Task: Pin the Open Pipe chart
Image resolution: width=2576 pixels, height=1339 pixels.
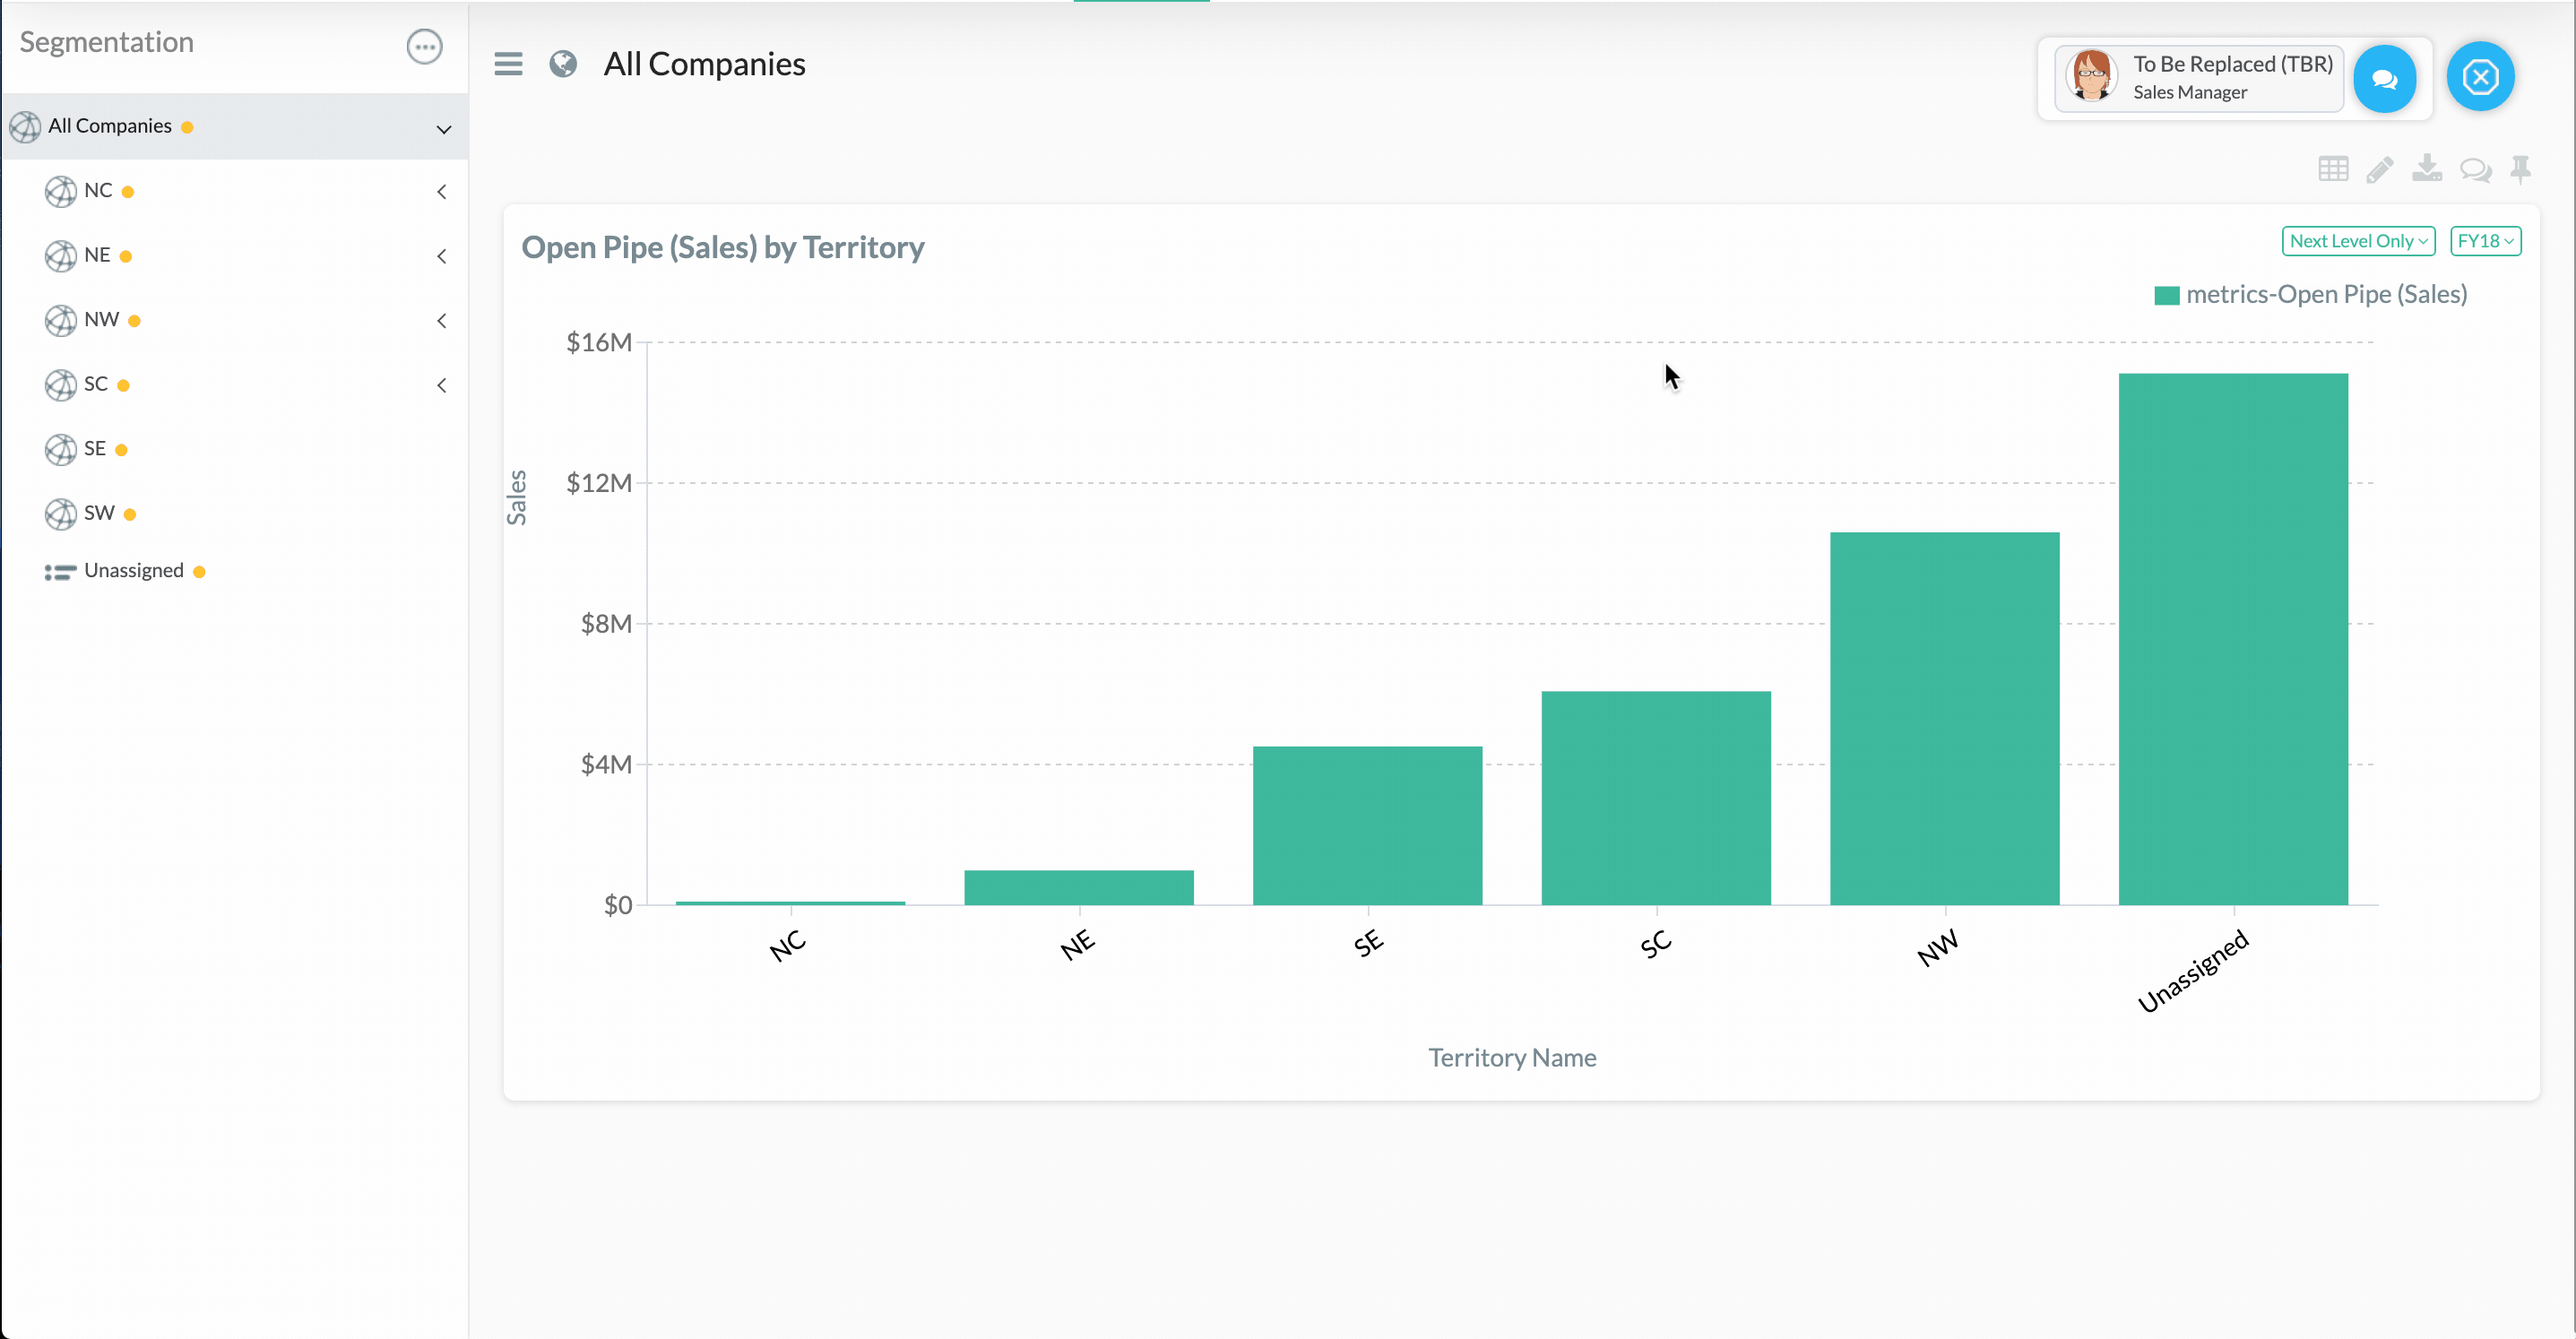Action: 2520,169
